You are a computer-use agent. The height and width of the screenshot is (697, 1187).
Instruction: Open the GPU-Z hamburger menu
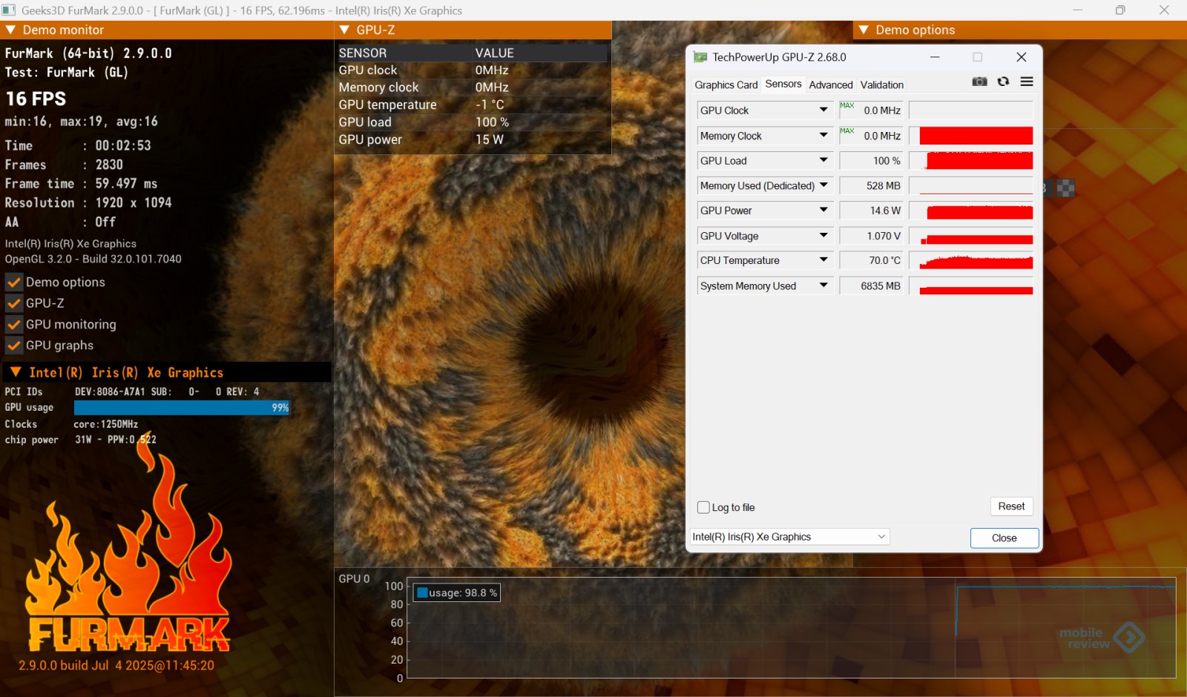click(x=1027, y=82)
